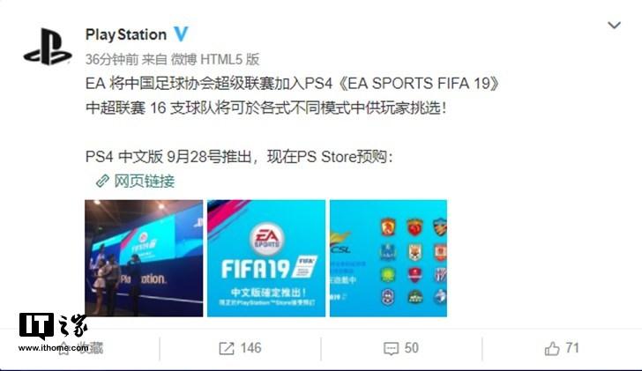Click the www.ithome.com watermark text
The width and height of the screenshot is (642, 371).
tap(53, 348)
